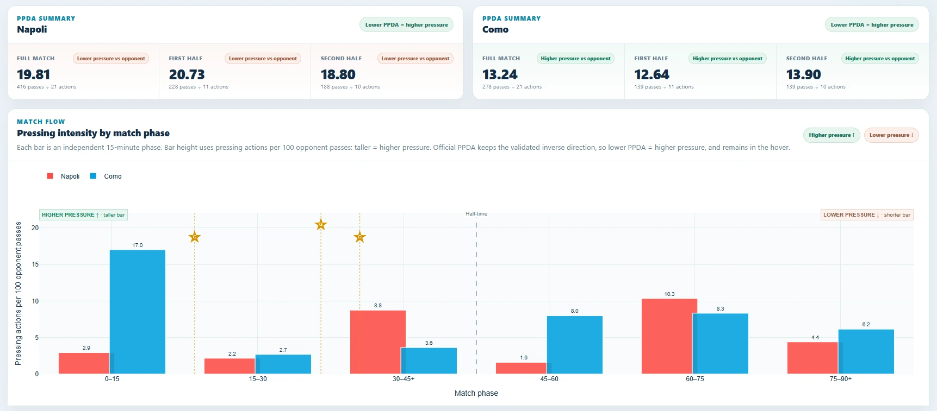Click Como Full Match 'Higher pressure vs opponent' badge
This screenshot has width=937, height=411.
575,59
